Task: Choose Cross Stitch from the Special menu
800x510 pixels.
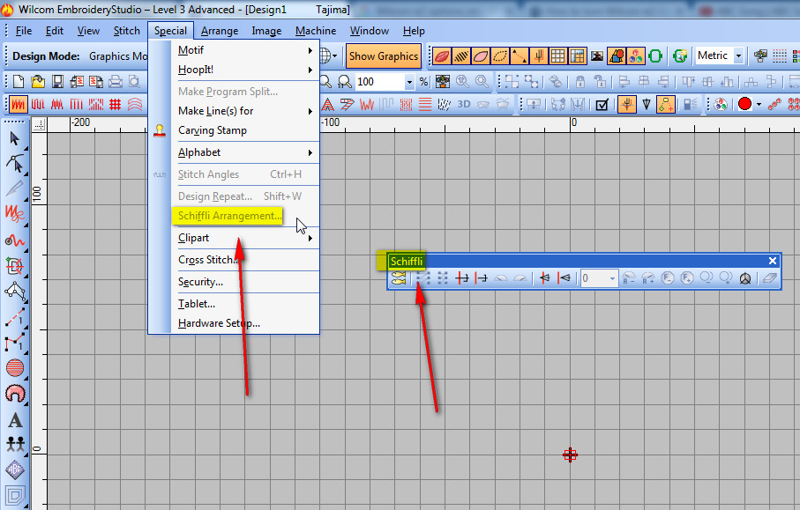Action: [x=208, y=260]
